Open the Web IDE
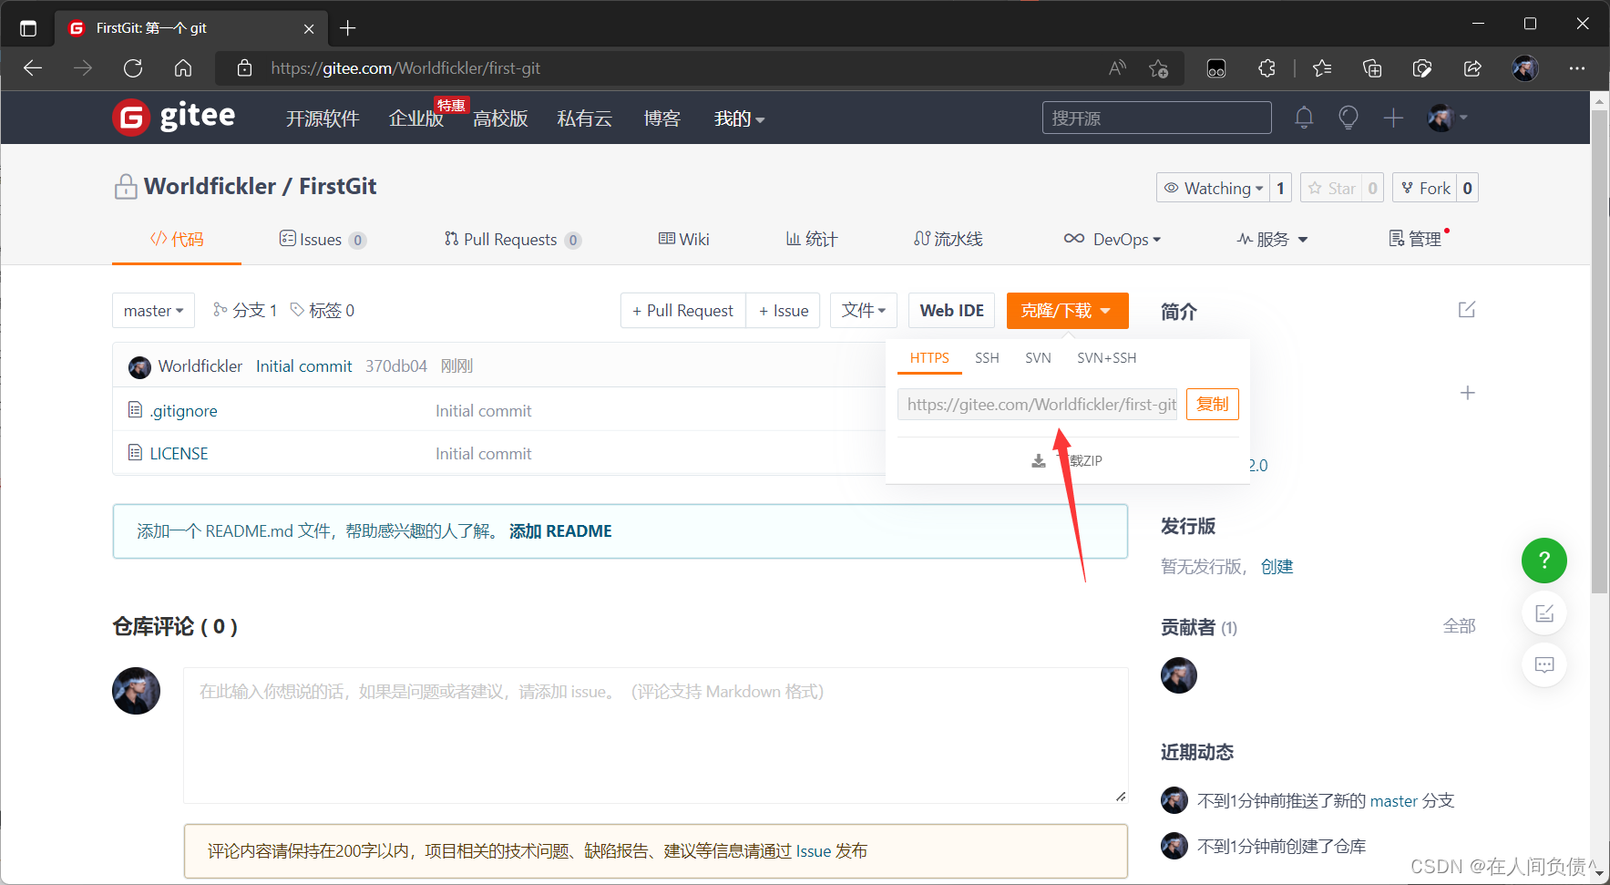The height and width of the screenshot is (885, 1610). tap(952, 311)
